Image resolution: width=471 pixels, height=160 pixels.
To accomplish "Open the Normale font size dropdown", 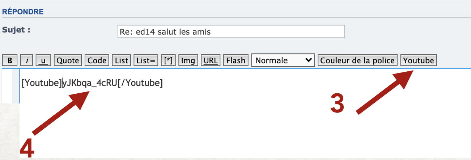I will point(283,61).
